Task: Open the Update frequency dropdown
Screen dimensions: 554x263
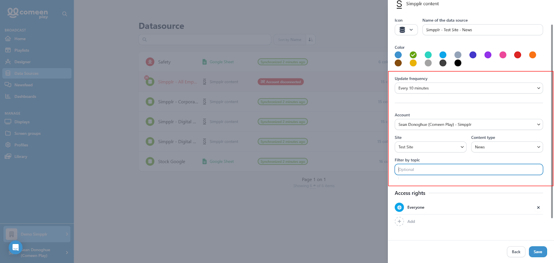Action: point(469,88)
